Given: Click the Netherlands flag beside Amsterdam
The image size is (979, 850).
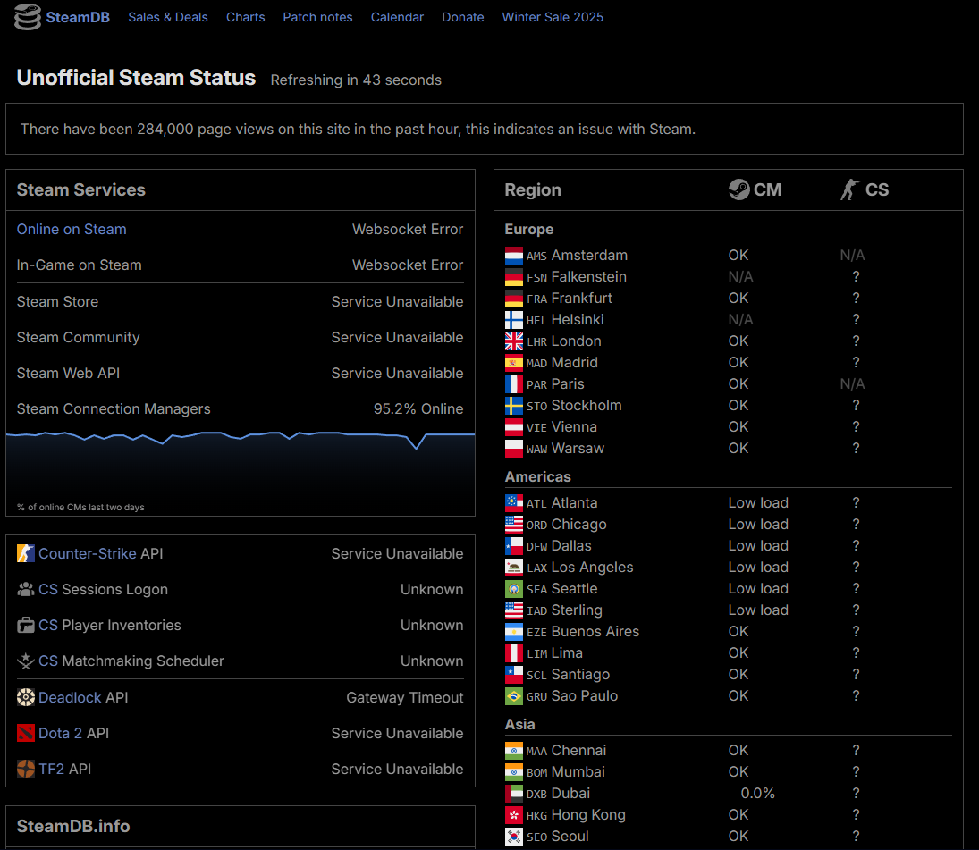Looking at the screenshot, I should pos(514,256).
